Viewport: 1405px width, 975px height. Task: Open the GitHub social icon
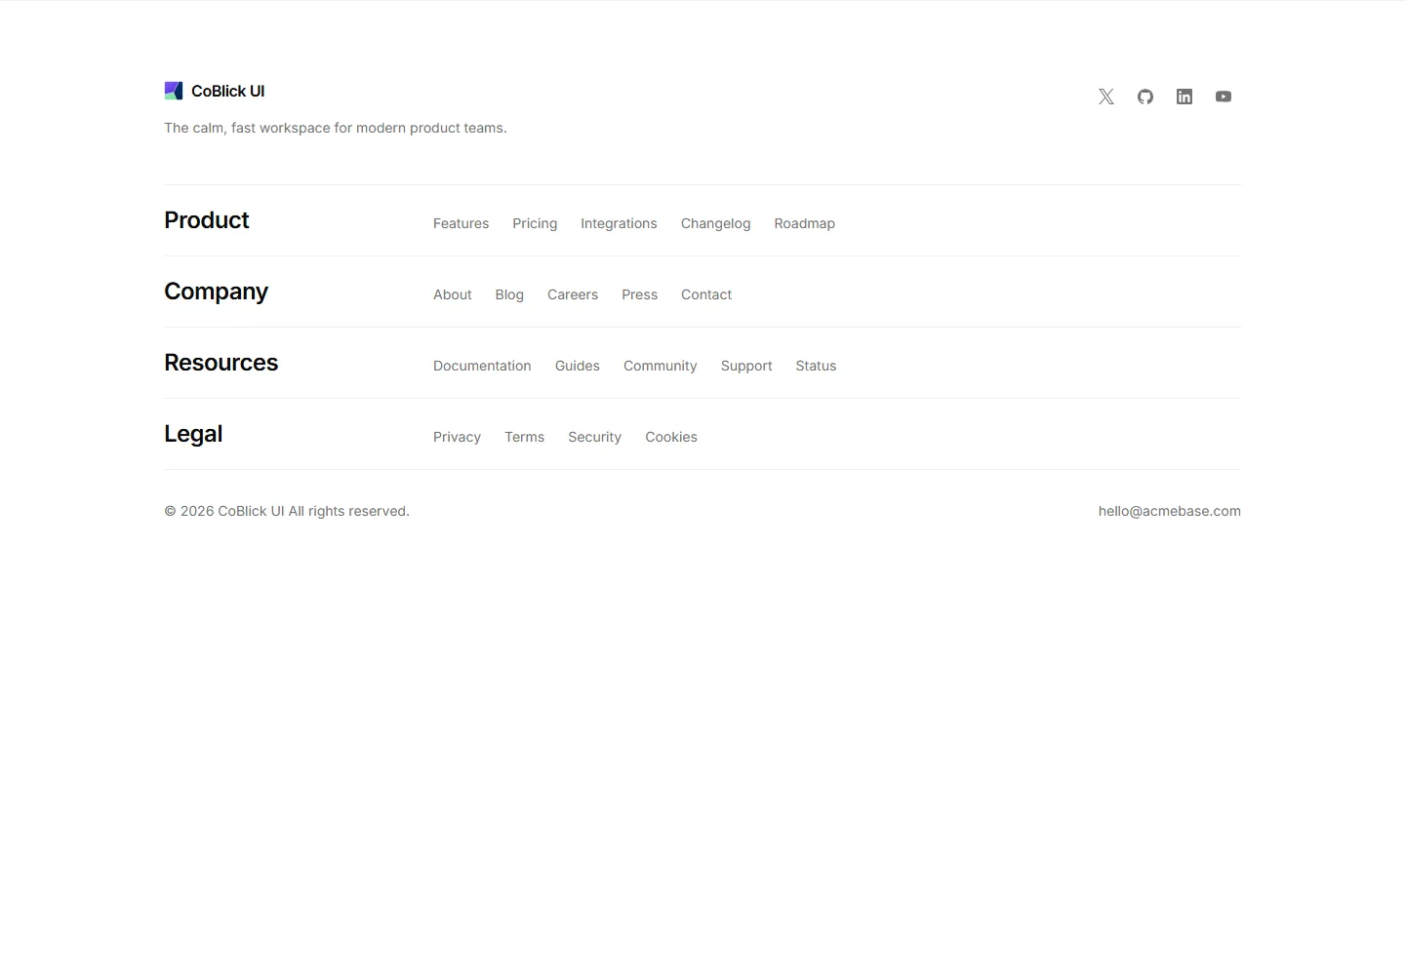(1145, 97)
